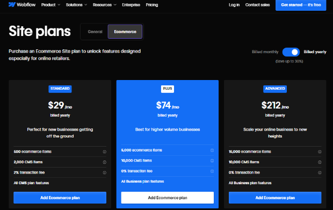Open info icon for Advanced 0% transaction fee
The height and width of the screenshot is (210, 333).
pos(320,172)
